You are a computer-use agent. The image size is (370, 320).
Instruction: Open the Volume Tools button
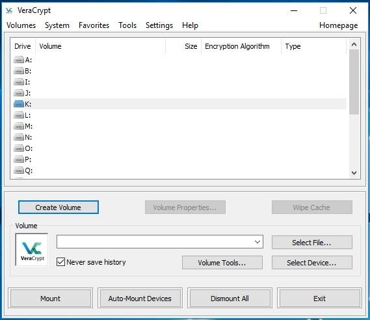pos(222,262)
